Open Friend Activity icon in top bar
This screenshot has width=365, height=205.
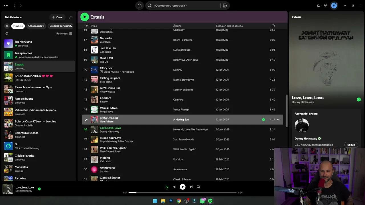(325, 5)
